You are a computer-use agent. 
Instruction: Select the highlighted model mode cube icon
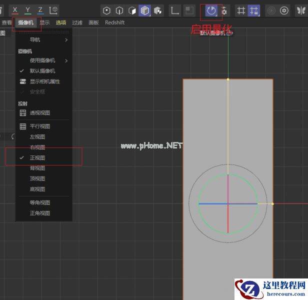point(145,10)
